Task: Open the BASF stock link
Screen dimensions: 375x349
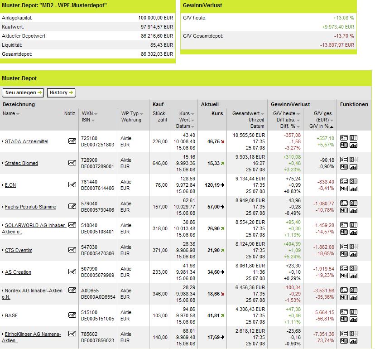Action: (11, 315)
